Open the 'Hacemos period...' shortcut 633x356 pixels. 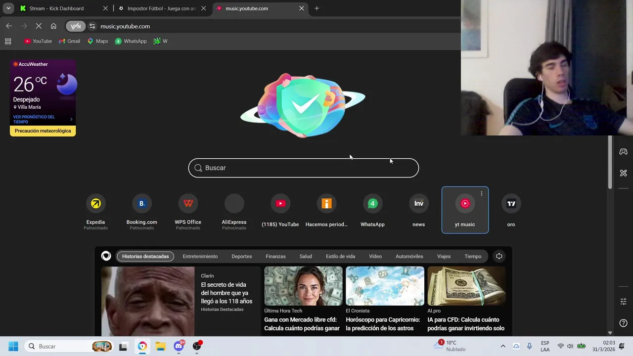(x=326, y=210)
